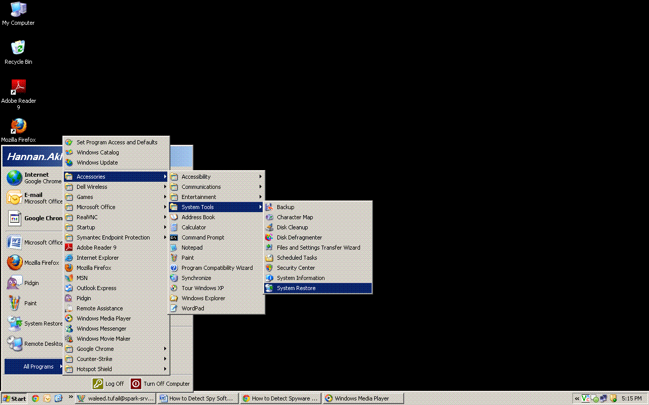Click the Security Center shield icon
This screenshot has width=649, height=405.
coord(269,268)
